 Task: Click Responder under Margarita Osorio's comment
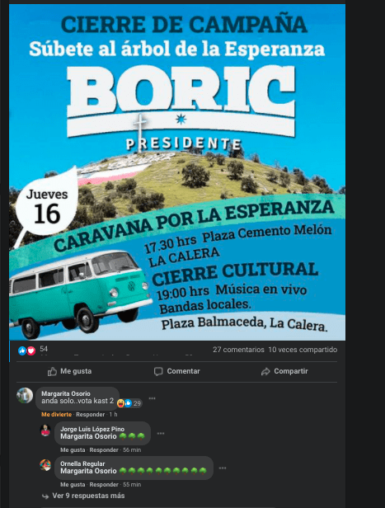coord(91,414)
